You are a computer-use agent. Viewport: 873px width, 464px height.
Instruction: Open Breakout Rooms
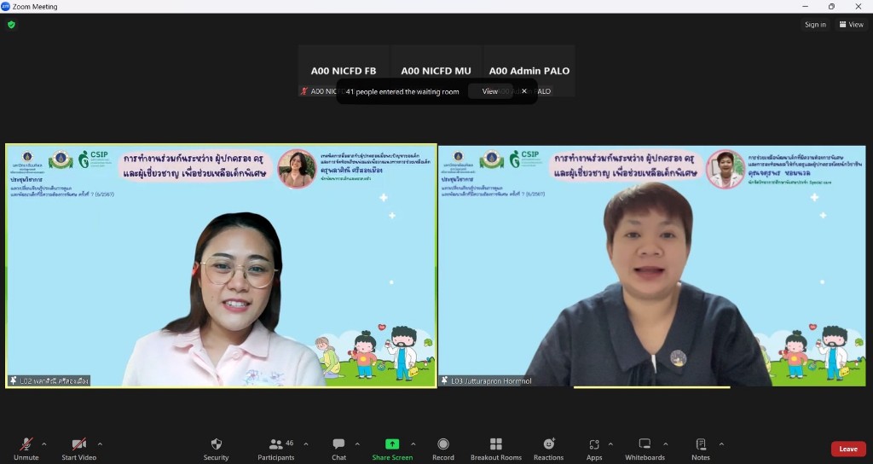click(x=496, y=449)
